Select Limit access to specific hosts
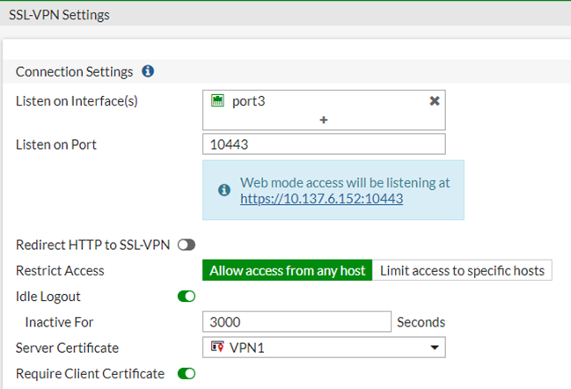571x389 pixels. pyautogui.click(x=462, y=270)
